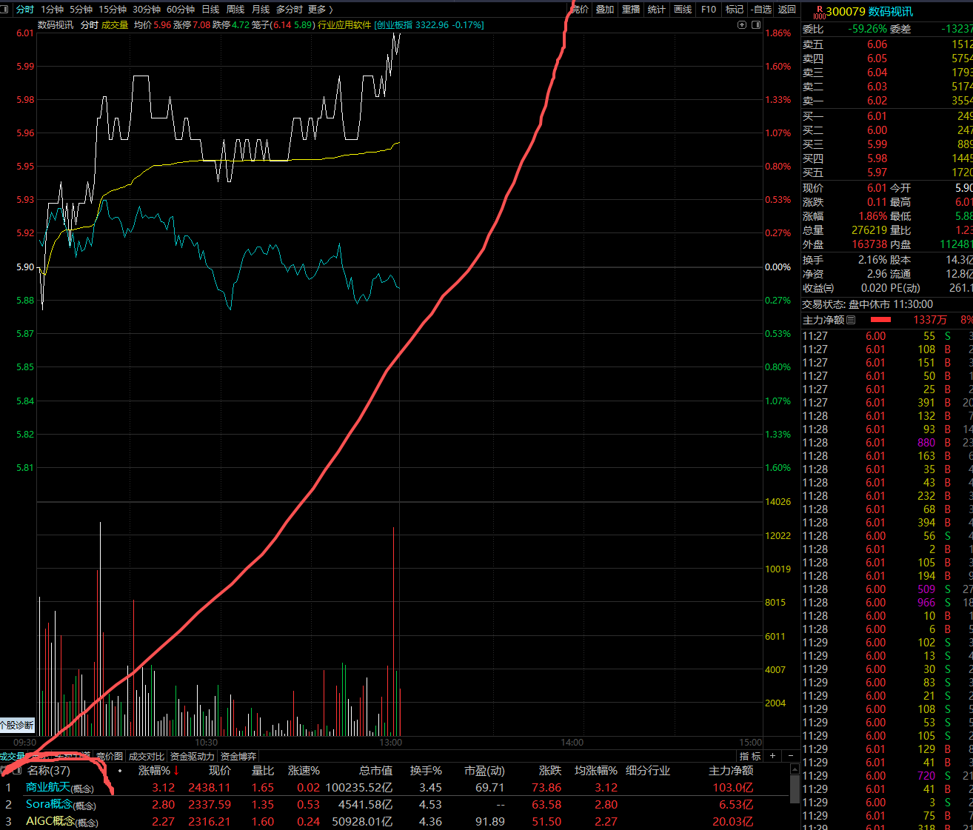Switch to the 30分钟 chart period

147,10
